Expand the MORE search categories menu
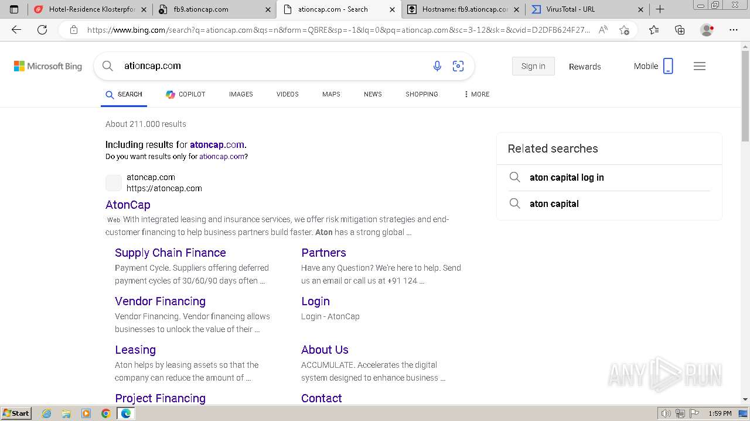The image size is (750, 421). [476, 94]
